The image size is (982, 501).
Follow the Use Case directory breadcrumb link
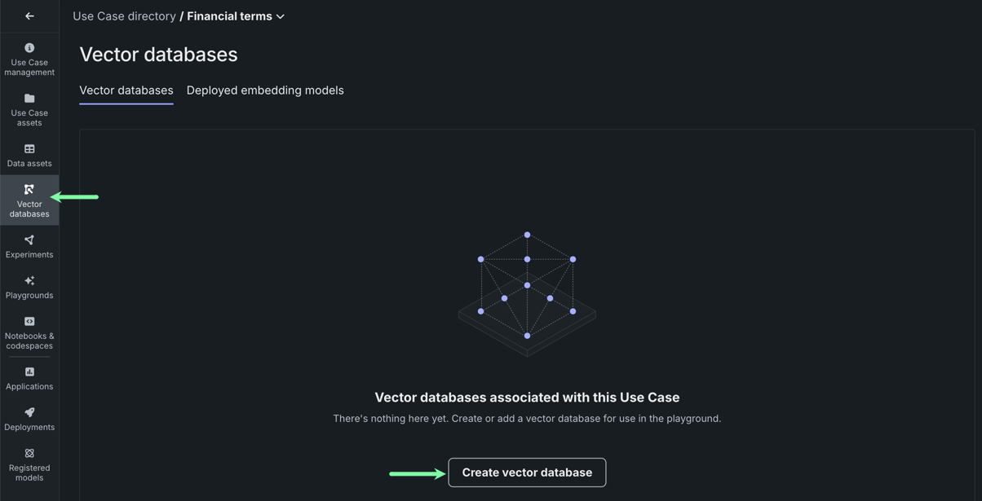[124, 16]
